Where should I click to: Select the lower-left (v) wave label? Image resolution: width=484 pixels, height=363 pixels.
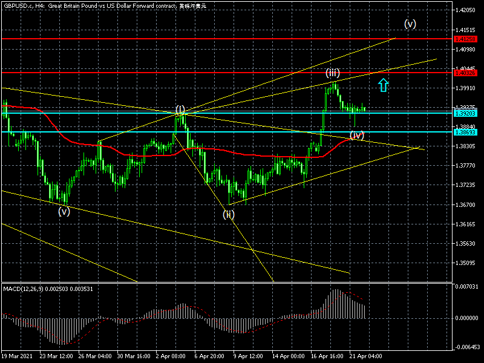(x=64, y=211)
